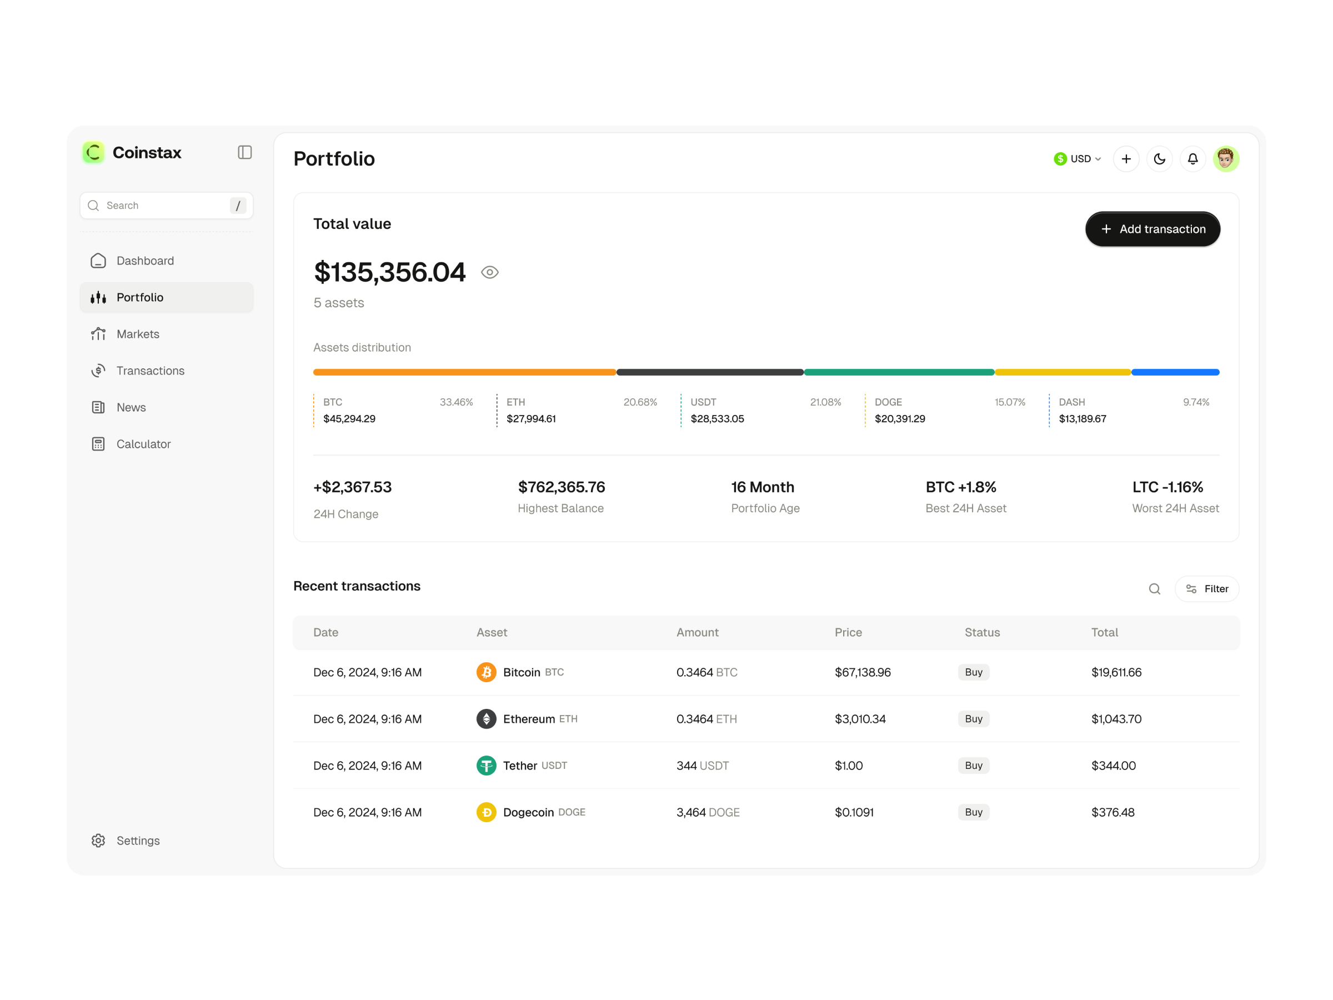Switch to the Dashboard view
Viewport: 1333px width, 1000px height.
(145, 261)
